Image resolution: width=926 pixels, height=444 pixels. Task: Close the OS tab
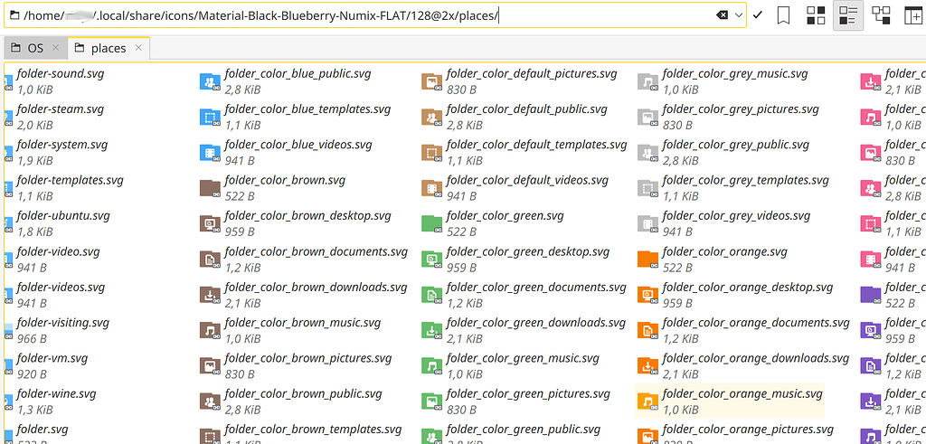pyautogui.click(x=54, y=48)
